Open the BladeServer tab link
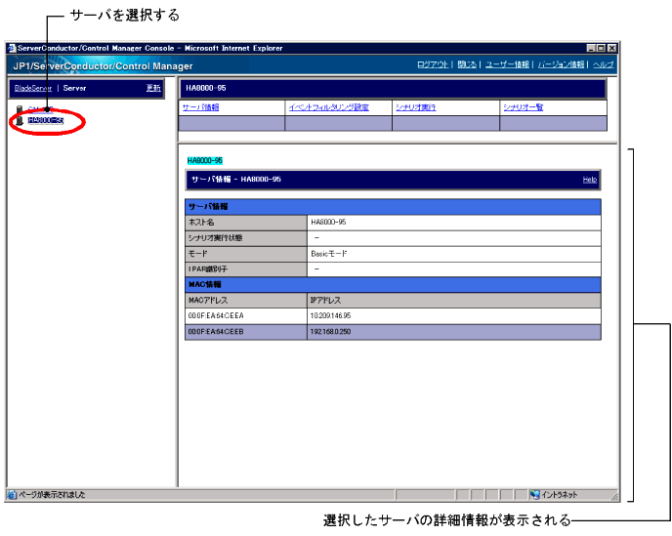Viewport: 672px width, 536px height. (x=33, y=88)
